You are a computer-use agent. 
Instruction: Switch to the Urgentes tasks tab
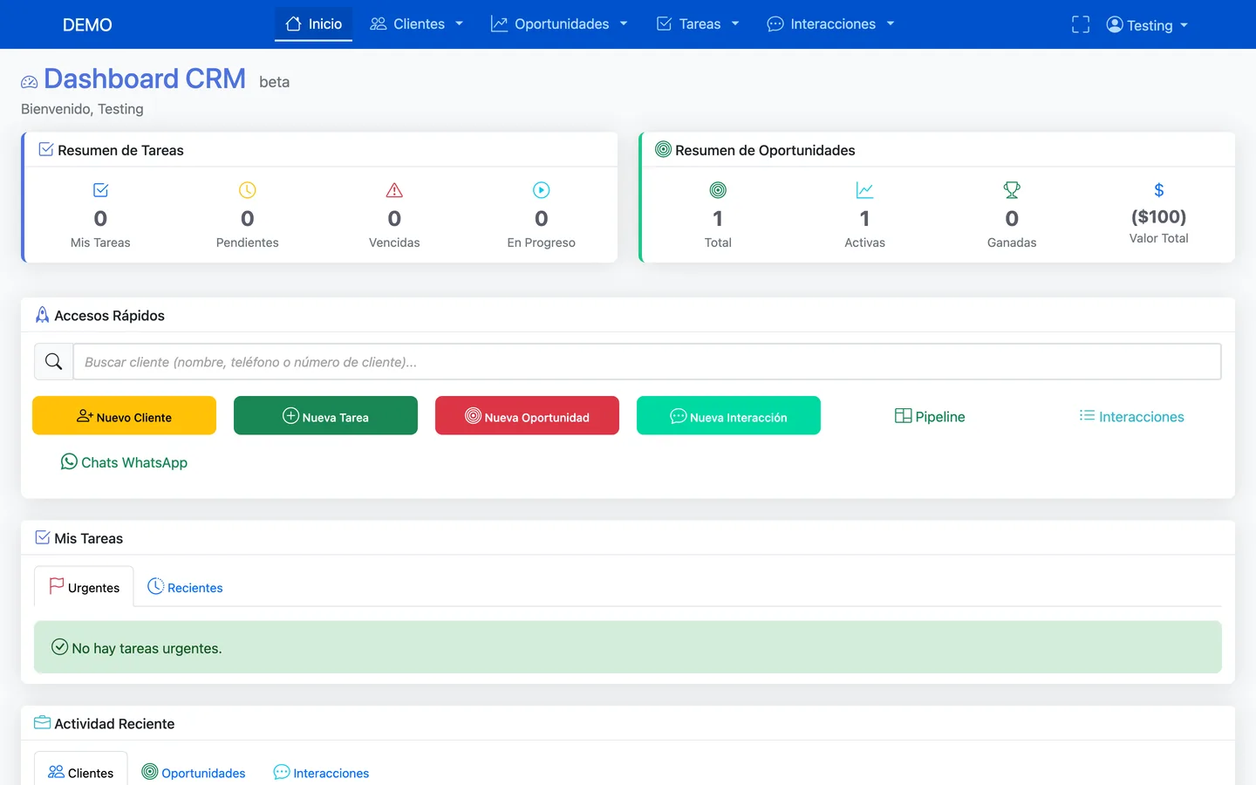coord(84,587)
